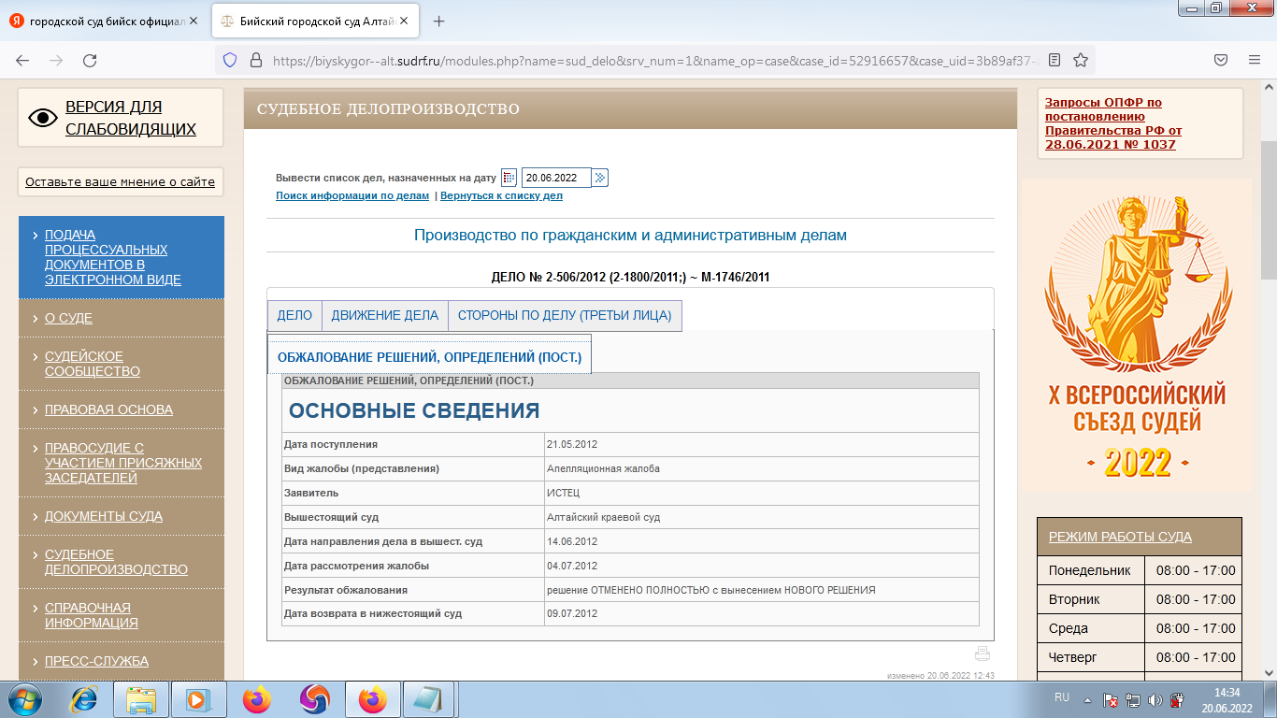Switch to the ДВИЖЕНИЕ ДЕЛА tab
Image resolution: width=1277 pixels, height=718 pixels.
(385, 315)
